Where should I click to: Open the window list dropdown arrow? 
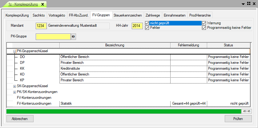244,4
